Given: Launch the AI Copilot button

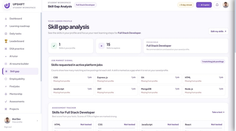Looking at the screenshot, I should tap(204, 5).
